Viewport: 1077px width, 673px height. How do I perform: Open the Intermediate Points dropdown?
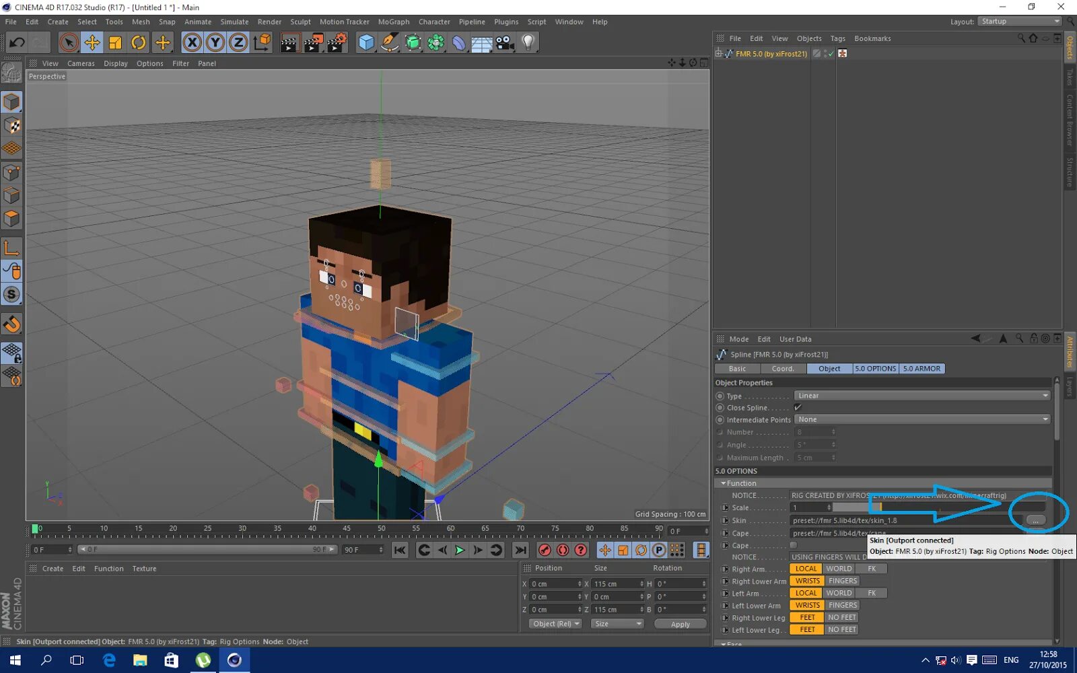[x=922, y=419]
